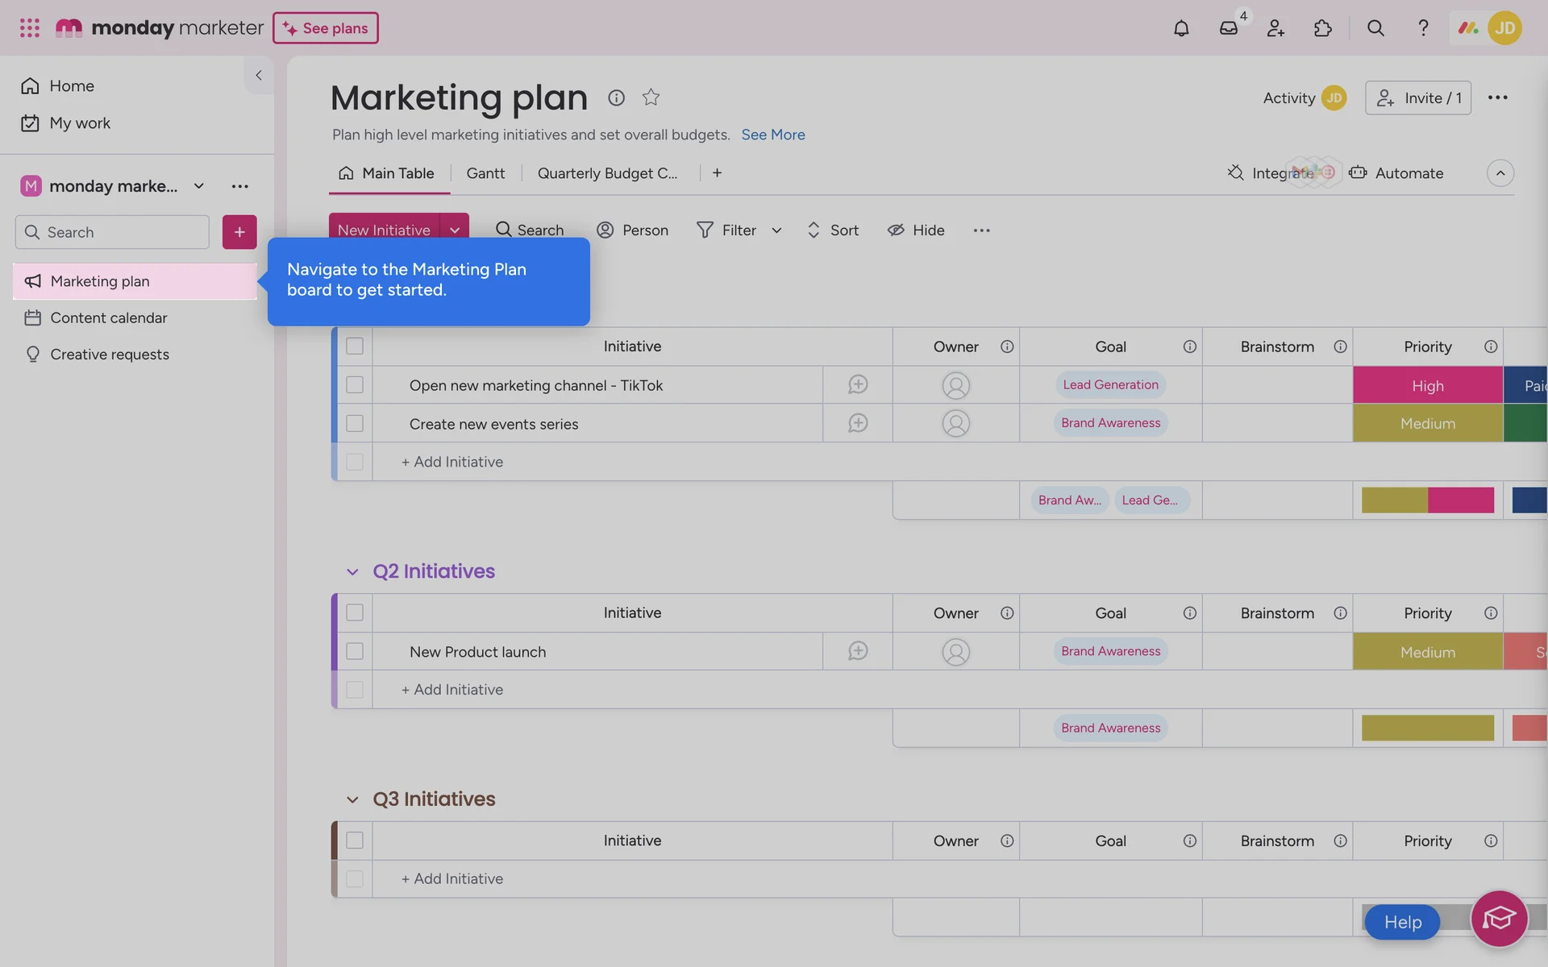This screenshot has height=967, width=1548.
Task: Open the inbox tray icon
Action: (x=1228, y=28)
